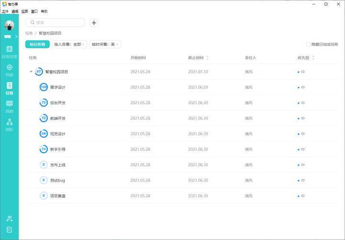Click the 需求设计 100 percent progress ring
Image resolution: width=345 pixels, height=240 pixels.
click(x=44, y=87)
